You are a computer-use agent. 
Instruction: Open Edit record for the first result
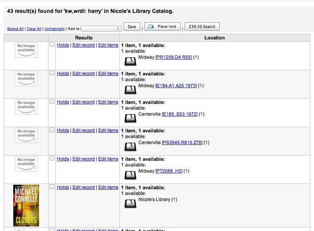click(83, 45)
